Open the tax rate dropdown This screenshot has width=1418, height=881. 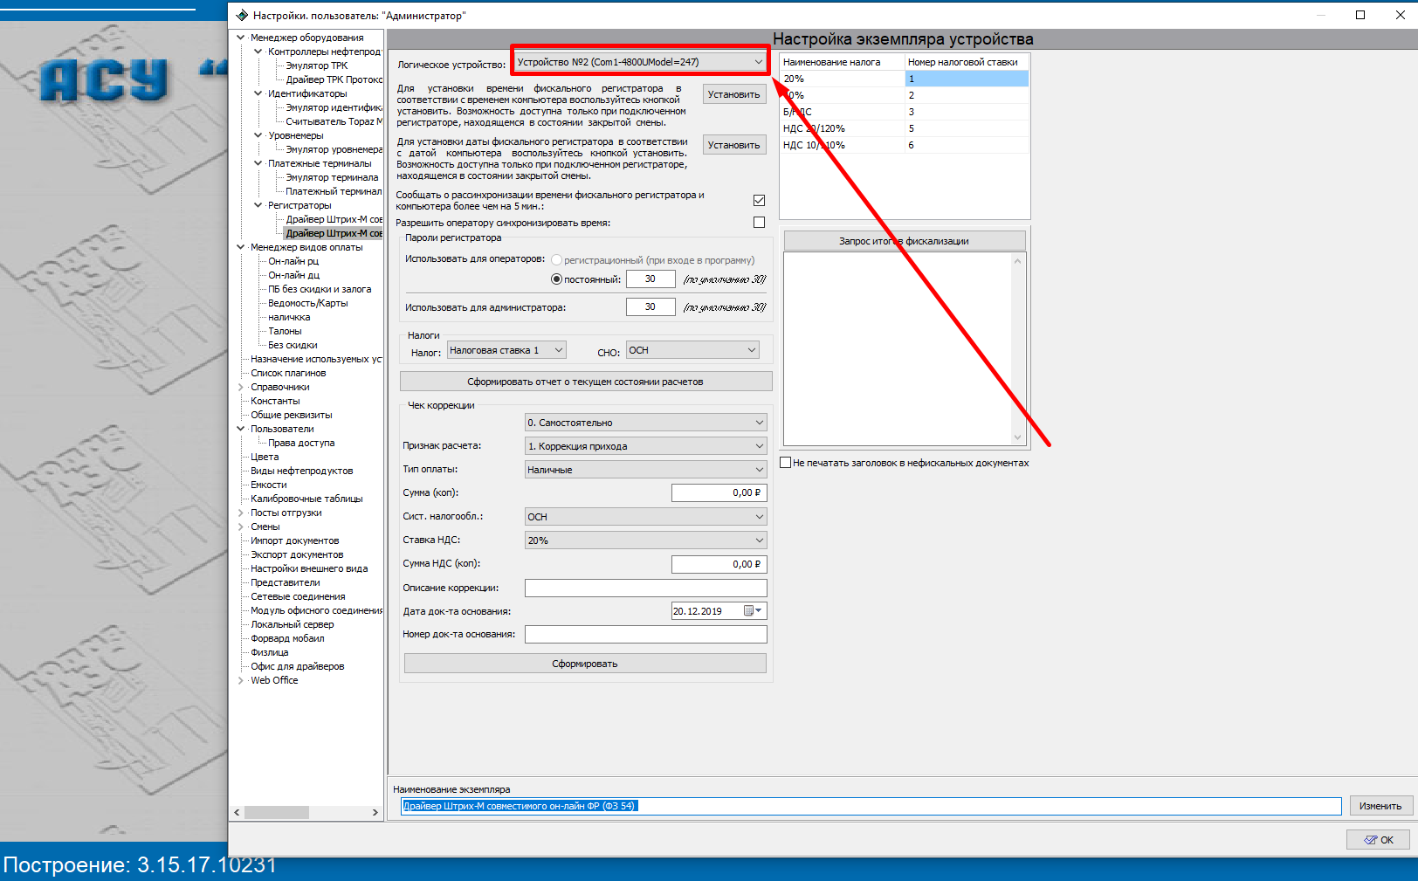coord(558,350)
